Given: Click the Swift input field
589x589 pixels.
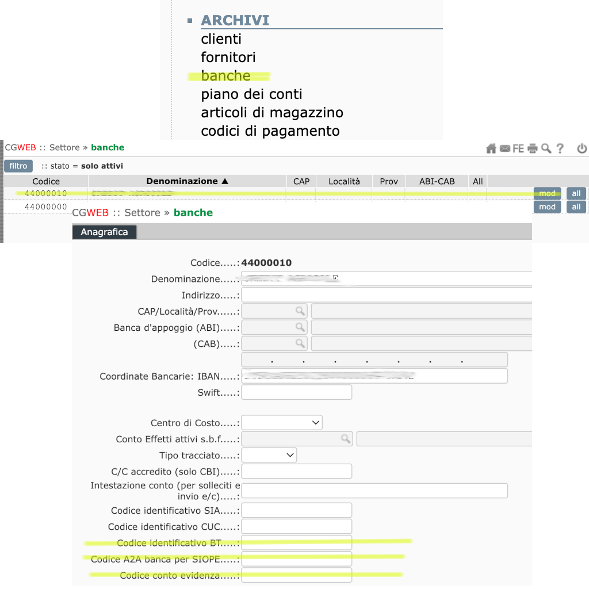Looking at the screenshot, I should click(x=296, y=392).
